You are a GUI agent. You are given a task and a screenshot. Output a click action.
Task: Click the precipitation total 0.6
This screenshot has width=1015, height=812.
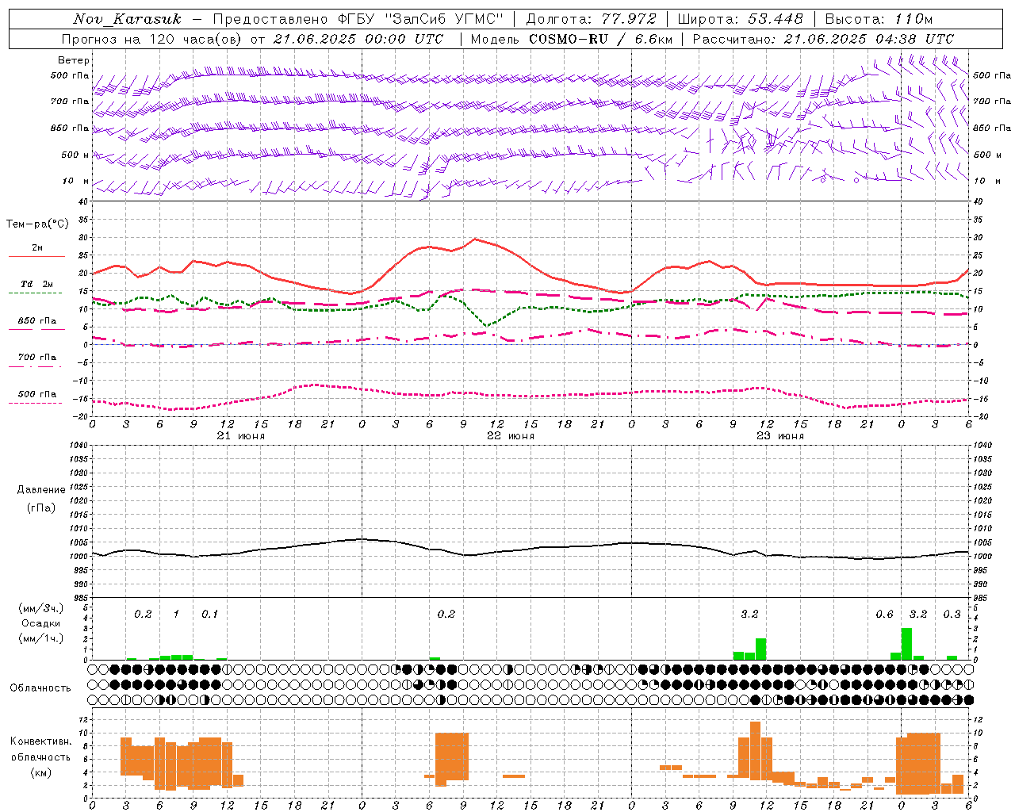coord(884,614)
